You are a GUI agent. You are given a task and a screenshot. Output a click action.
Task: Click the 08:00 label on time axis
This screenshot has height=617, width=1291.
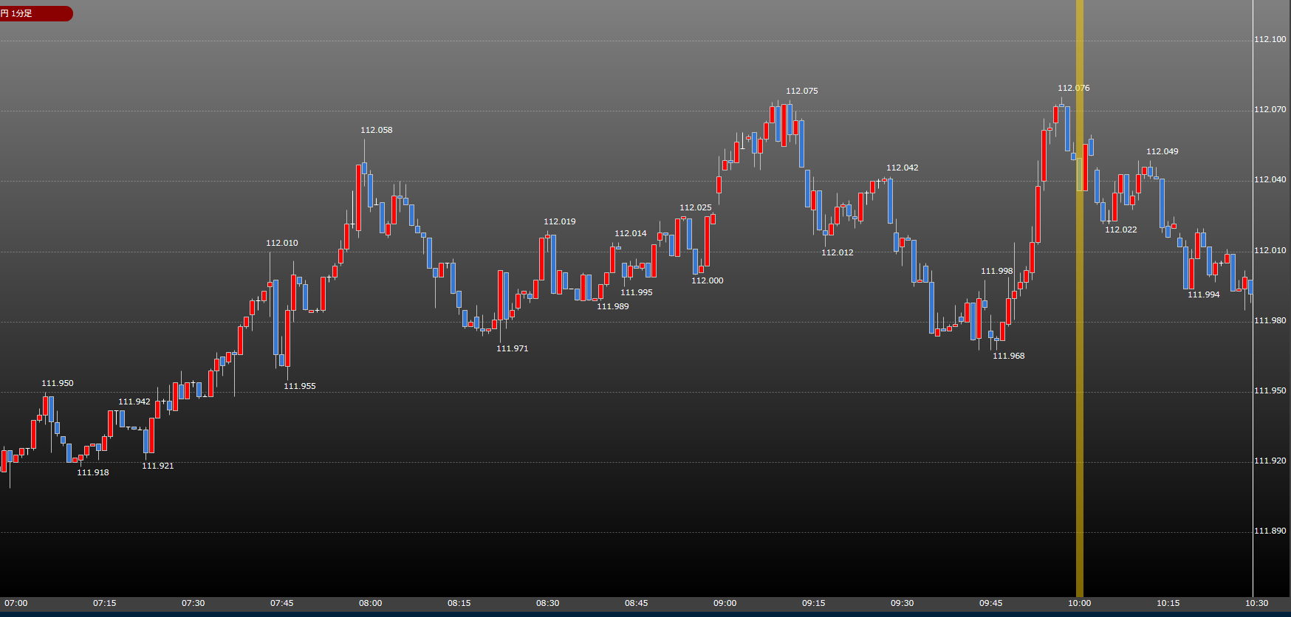(x=371, y=603)
